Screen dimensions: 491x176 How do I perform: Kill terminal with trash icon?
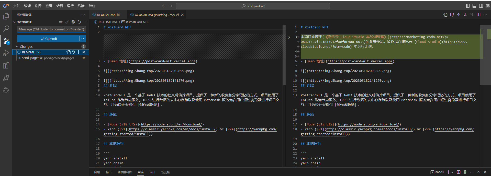[465, 172]
